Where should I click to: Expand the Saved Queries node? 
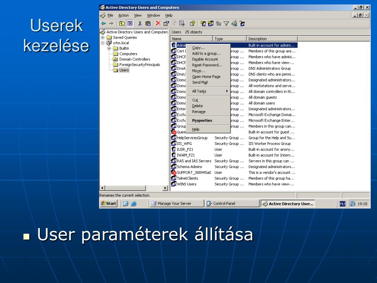(x=103, y=38)
